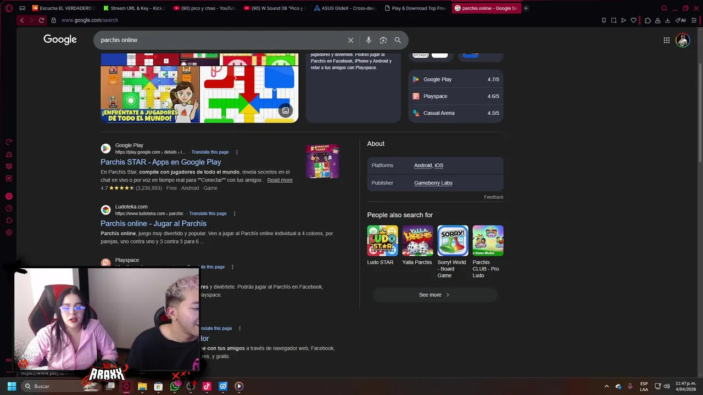This screenshot has height=395, width=703.
Task: Open Casual Arena 4.5/5 rating row
Action: (x=455, y=113)
